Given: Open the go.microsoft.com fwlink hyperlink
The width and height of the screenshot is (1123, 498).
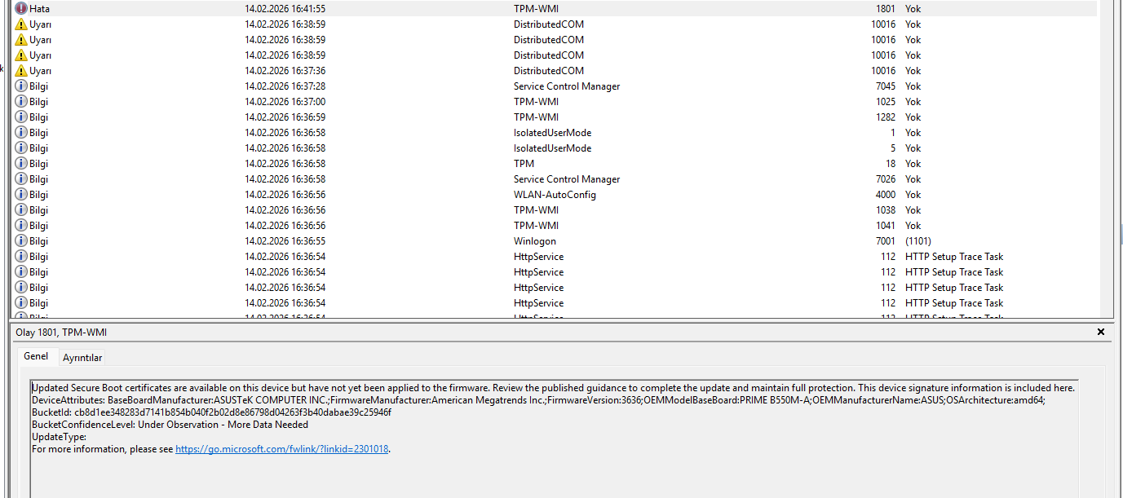Looking at the screenshot, I should [282, 449].
